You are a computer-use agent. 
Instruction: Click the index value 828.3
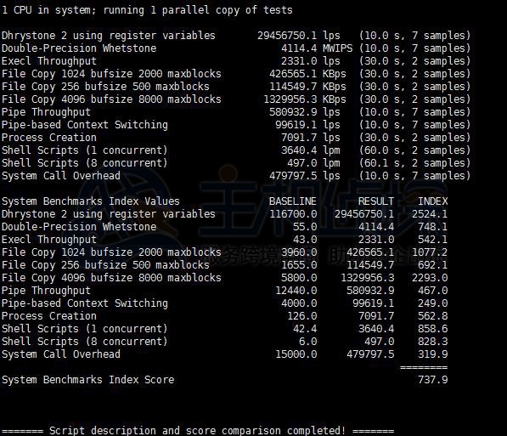(x=433, y=342)
